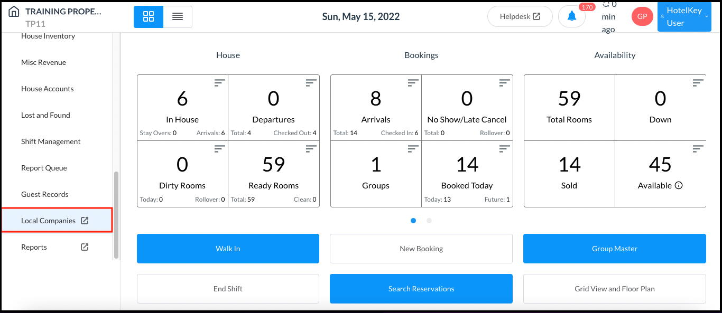
Task: Switch to list view layout
Action: [178, 16]
